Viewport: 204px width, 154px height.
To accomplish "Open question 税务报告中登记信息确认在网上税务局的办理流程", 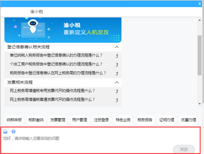I will [x=58, y=73].
